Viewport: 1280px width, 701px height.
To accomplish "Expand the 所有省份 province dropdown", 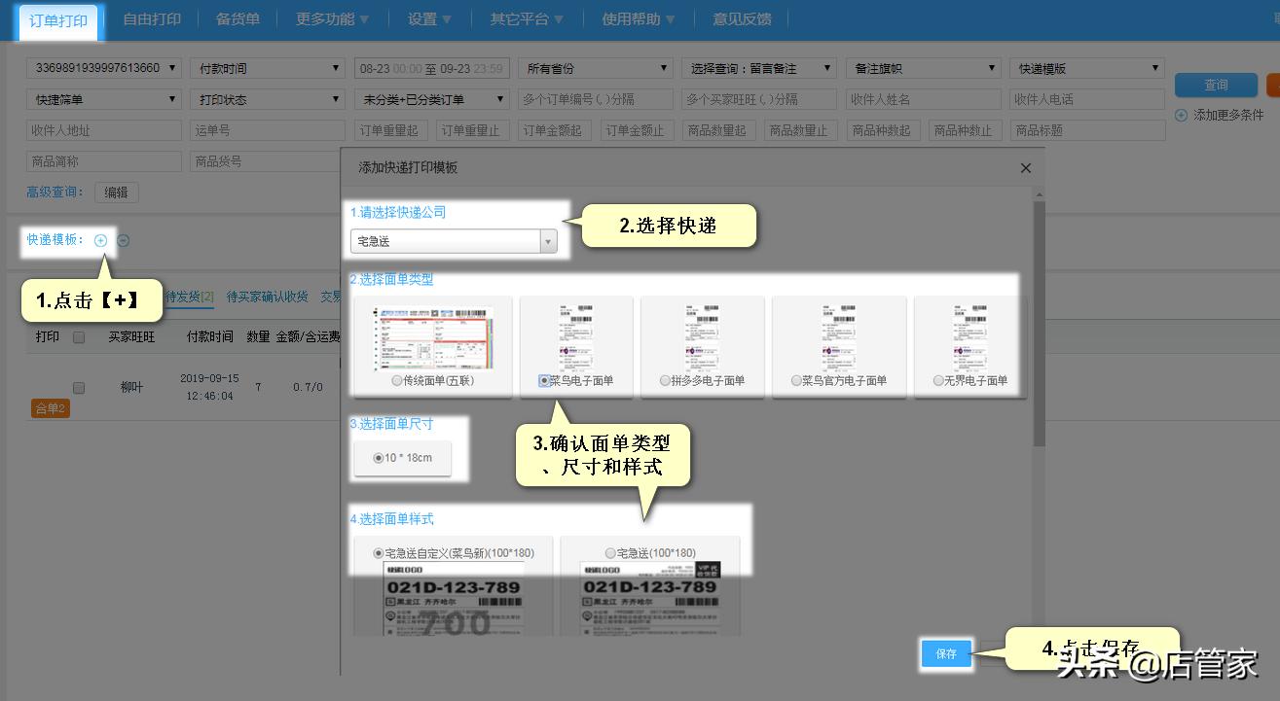I will click(x=596, y=68).
